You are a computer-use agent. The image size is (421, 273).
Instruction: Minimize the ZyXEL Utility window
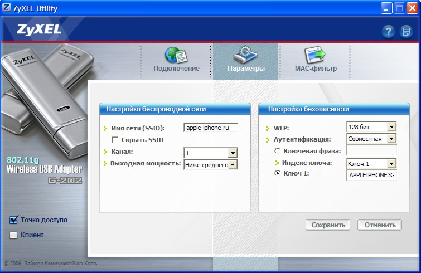(x=386, y=8)
